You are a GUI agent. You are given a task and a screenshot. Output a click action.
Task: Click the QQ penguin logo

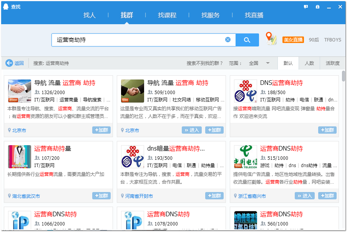tap(6, 7)
